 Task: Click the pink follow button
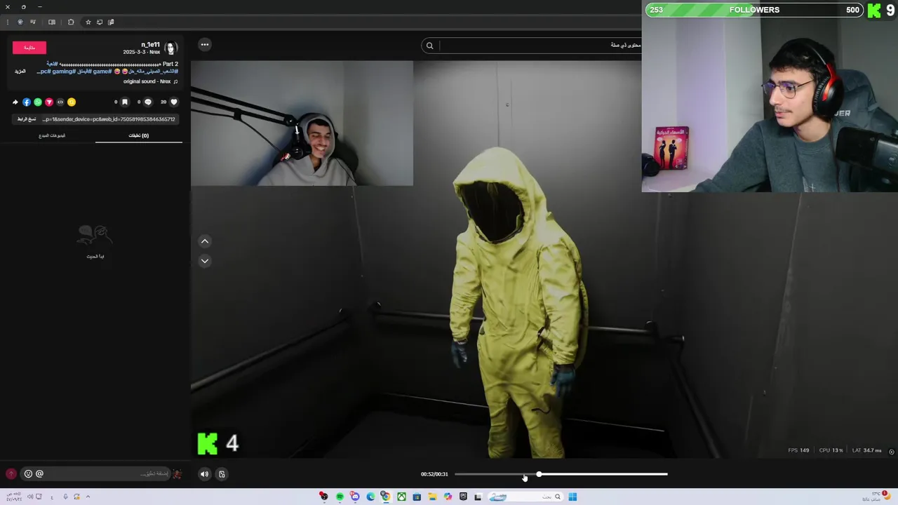[x=29, y=48]
